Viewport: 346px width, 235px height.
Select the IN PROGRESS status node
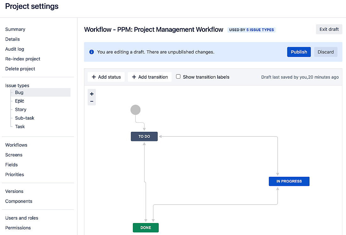click(x=289, y=181)
